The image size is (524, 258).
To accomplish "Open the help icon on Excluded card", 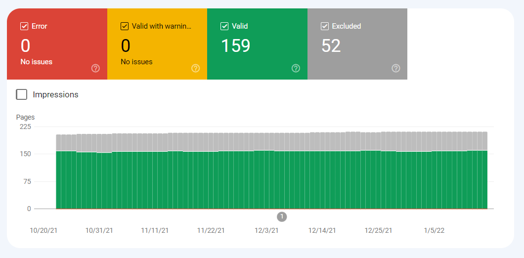I will [395, 69].
